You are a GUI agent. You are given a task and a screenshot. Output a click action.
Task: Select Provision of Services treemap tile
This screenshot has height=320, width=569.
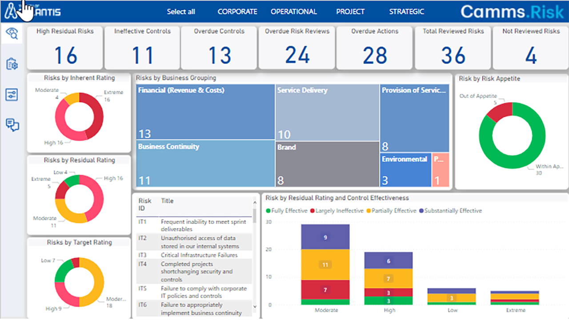tap(414, 118)
